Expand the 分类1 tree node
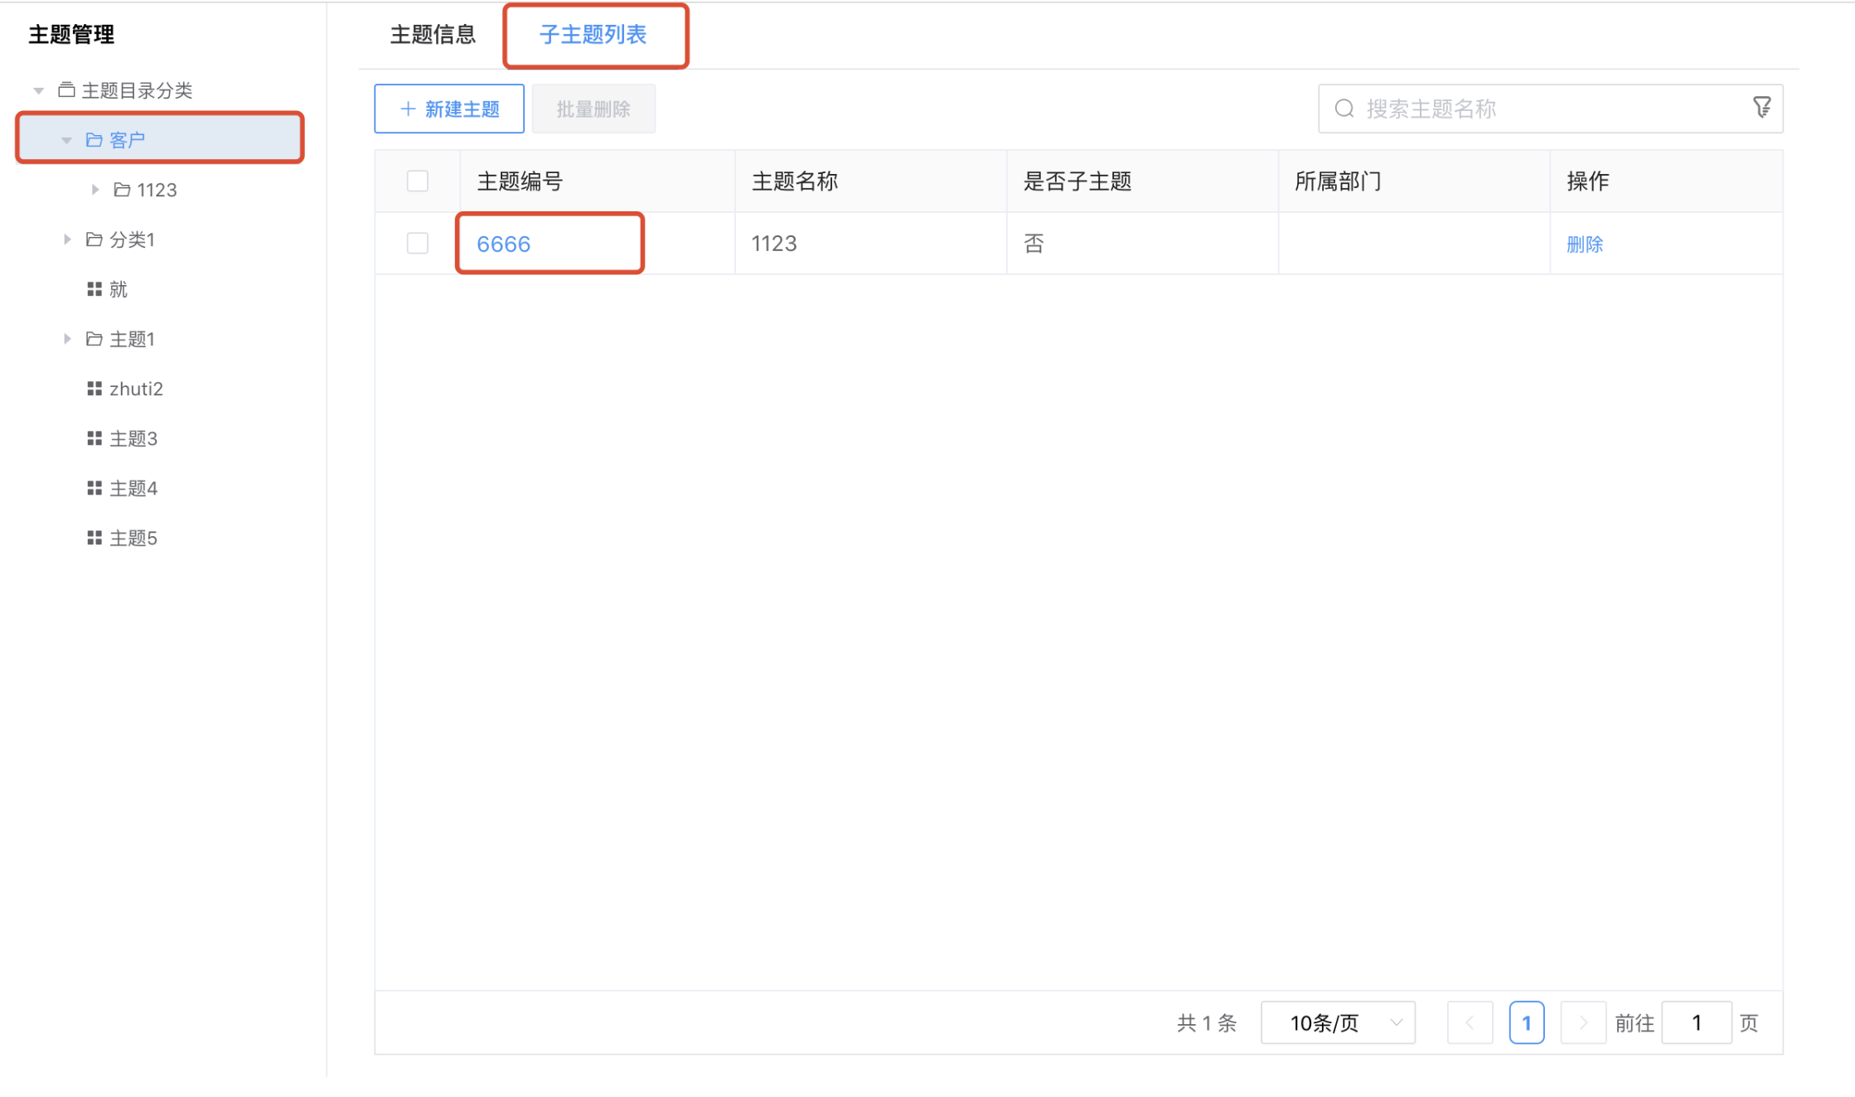 [x=67, y=239]
